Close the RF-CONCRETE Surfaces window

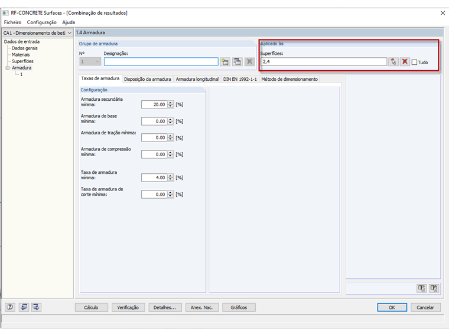click(x=443, y=13)
